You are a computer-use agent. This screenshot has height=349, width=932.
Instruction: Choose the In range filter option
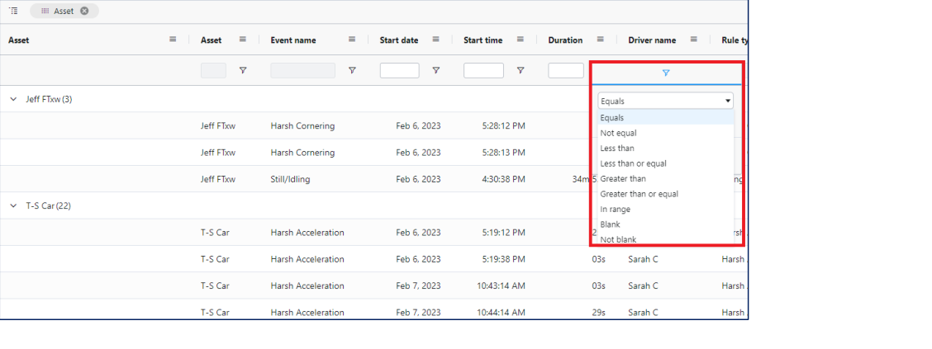point(616,210)
